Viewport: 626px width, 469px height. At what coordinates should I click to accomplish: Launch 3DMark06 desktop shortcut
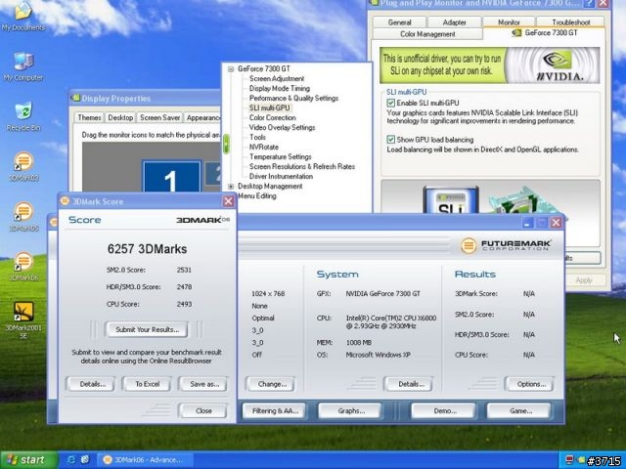tap(23, 267)
